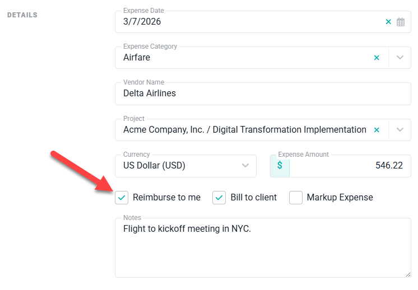The width and height of the screenshot is (418, 290).
Task: Click the Reimburse to me label
Action: (x=166, y=198)
